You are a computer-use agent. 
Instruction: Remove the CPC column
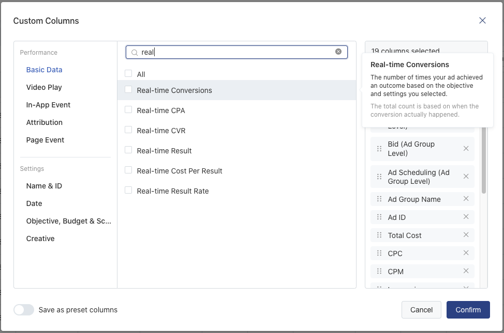coord(466,253)
